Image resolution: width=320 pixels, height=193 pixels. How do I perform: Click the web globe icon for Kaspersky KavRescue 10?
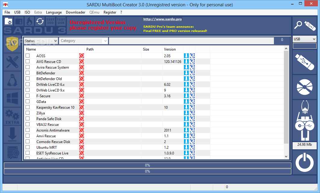point(192,107)
